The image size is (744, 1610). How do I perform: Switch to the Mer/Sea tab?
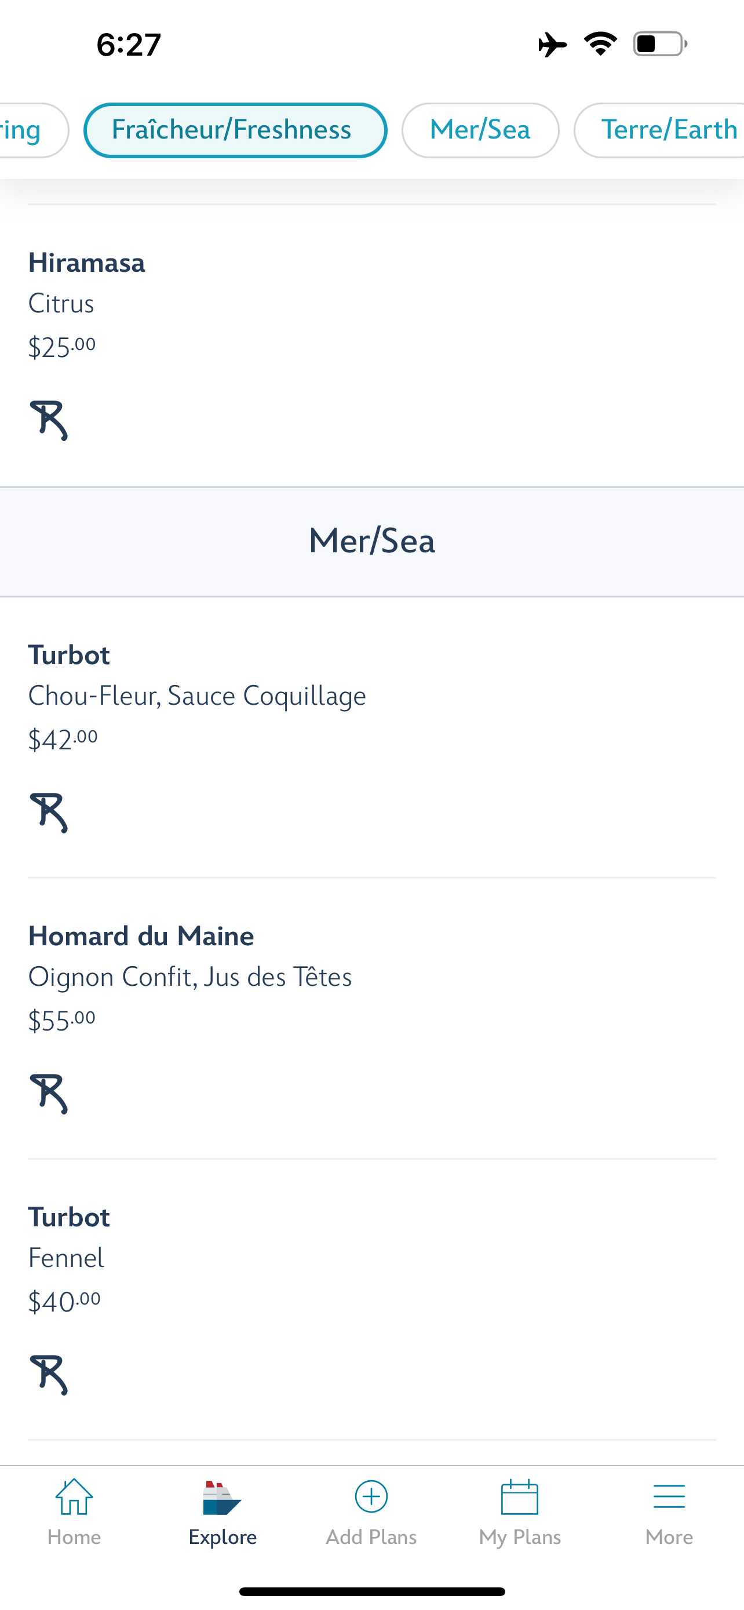pos(480,130)
